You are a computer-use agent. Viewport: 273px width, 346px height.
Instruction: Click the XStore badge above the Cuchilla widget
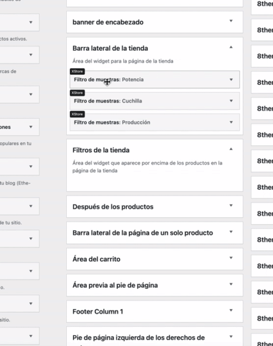pos(77,93)
